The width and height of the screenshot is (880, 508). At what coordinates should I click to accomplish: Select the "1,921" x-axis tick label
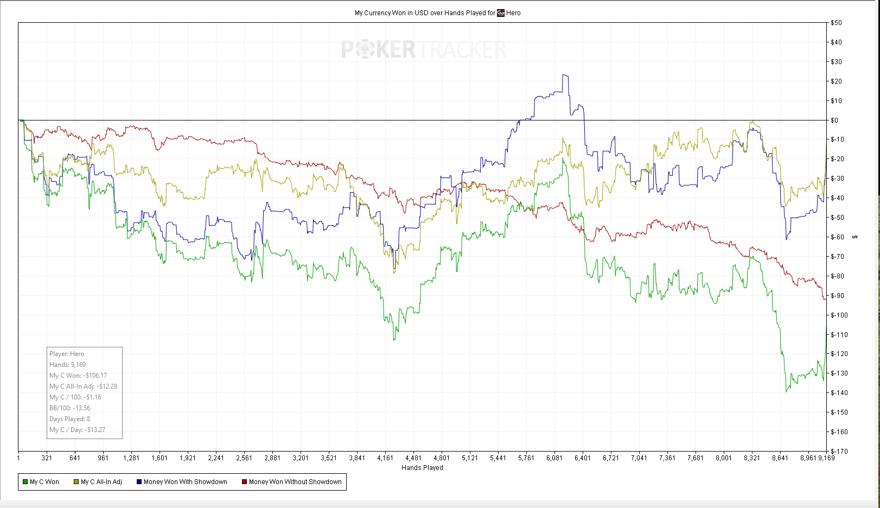[x=188, y=458]
